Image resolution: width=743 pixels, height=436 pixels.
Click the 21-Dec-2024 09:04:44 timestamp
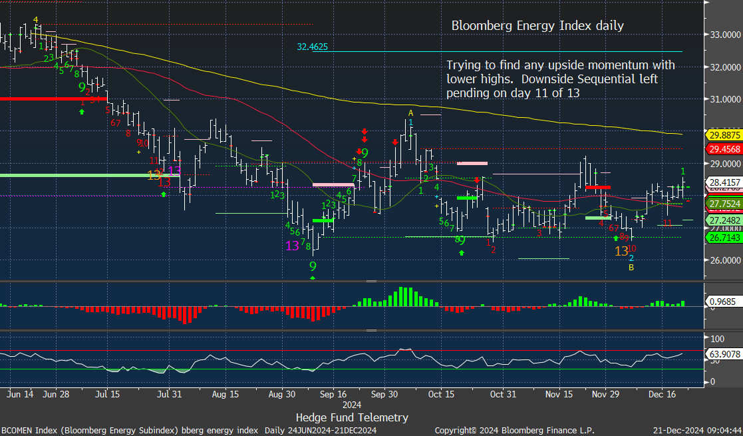tap(697, 430)
